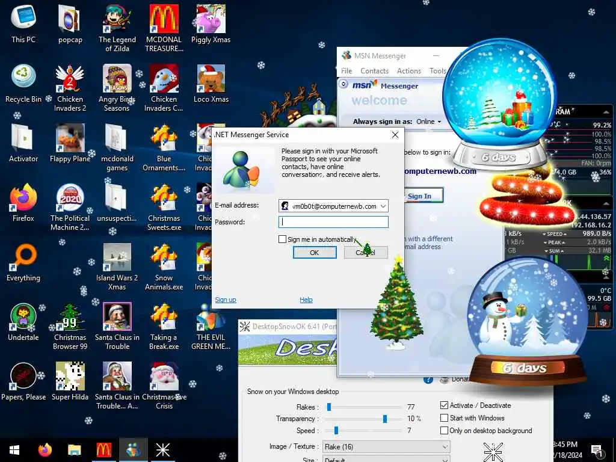616x462 pixels.
Task: Open Papers, Please shortcut
Action: pos(23,382)
